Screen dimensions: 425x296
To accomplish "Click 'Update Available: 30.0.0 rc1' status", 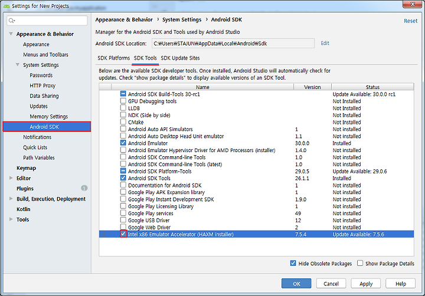I will click(364, 94).
